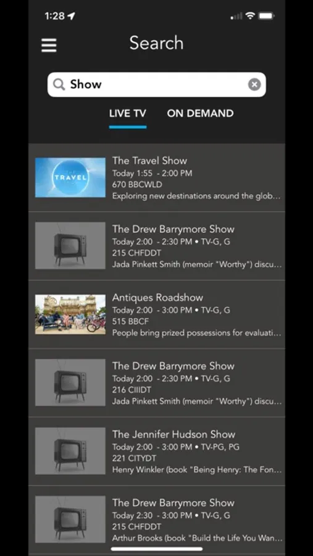Screen dimensions: 313x556
Task: Open The Travel Show thumbnail
Action: [x=70, y=177]
